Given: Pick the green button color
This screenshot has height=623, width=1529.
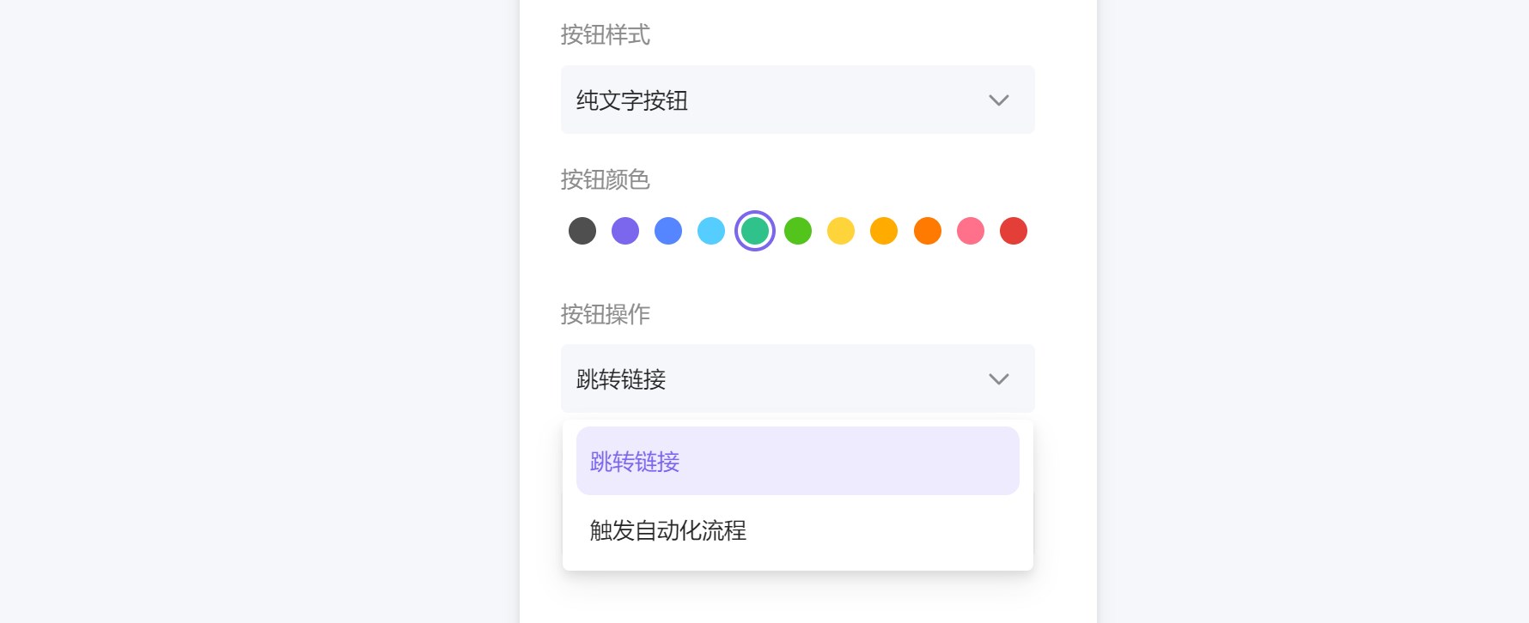Looking at the screenshot, I should point(798,231).
